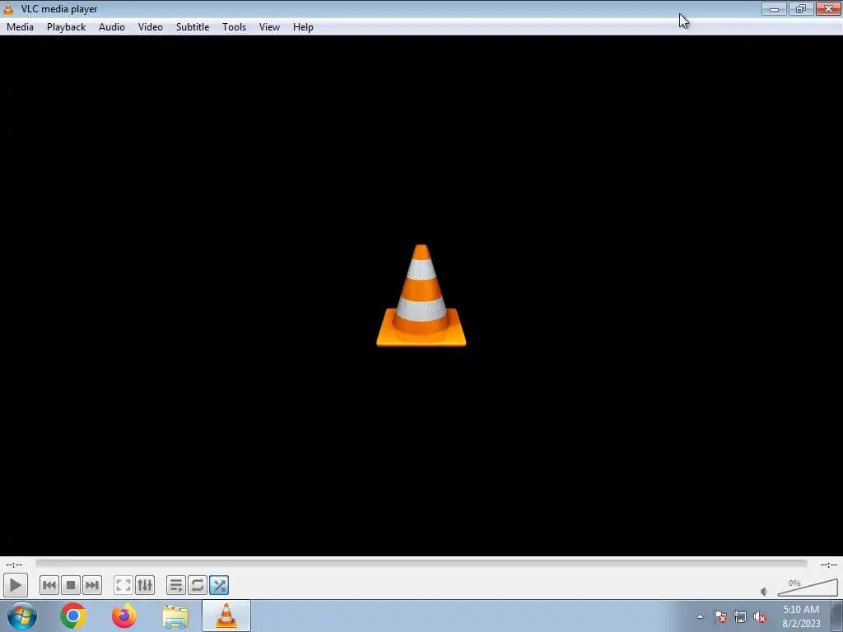
Task: Seek on the playback position bar
Action: coord(421,563)
